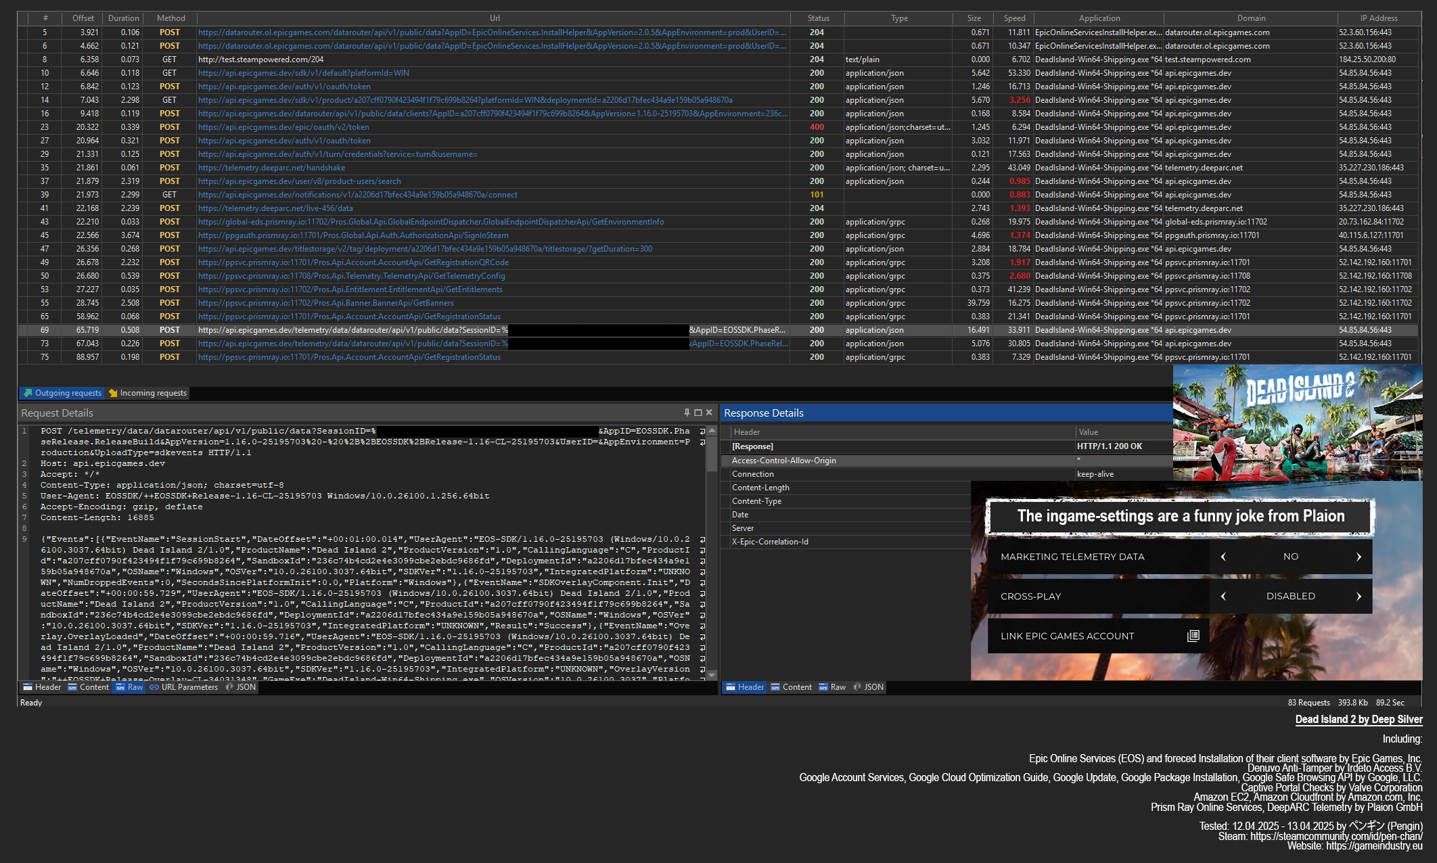The height and width of the screenshot is (863, 1437).
Task: Open the Incoming requests tab
Action: pyautogui.click(x=148, y=393)
